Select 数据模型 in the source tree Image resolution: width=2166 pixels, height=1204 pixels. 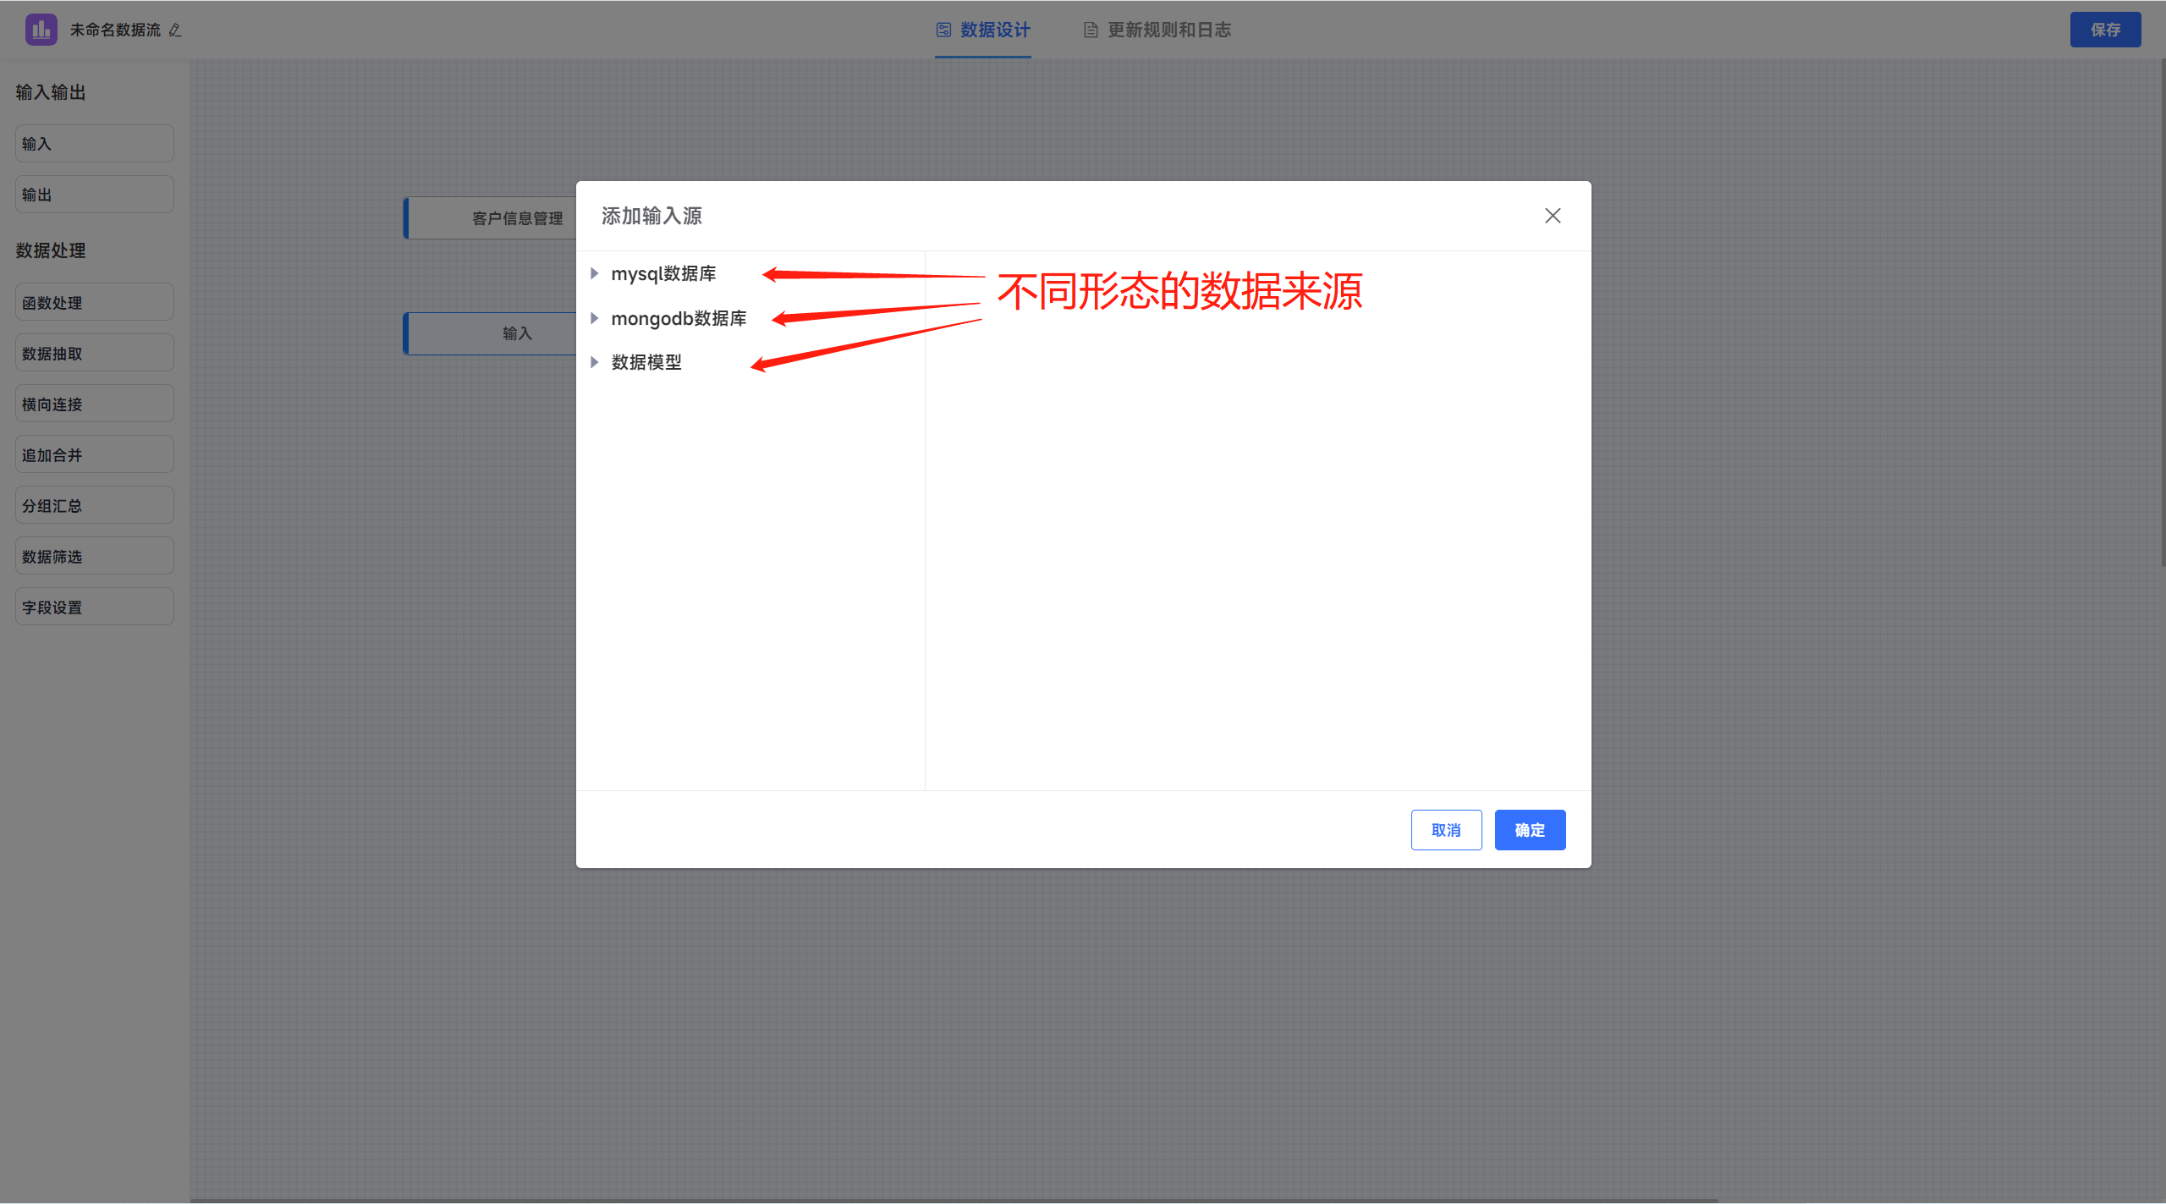[646, 362]
